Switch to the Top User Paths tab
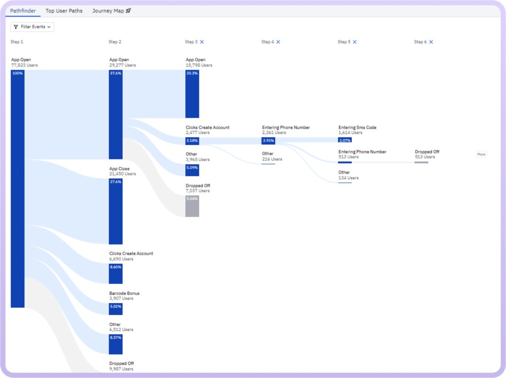 [x=64, y=11]
